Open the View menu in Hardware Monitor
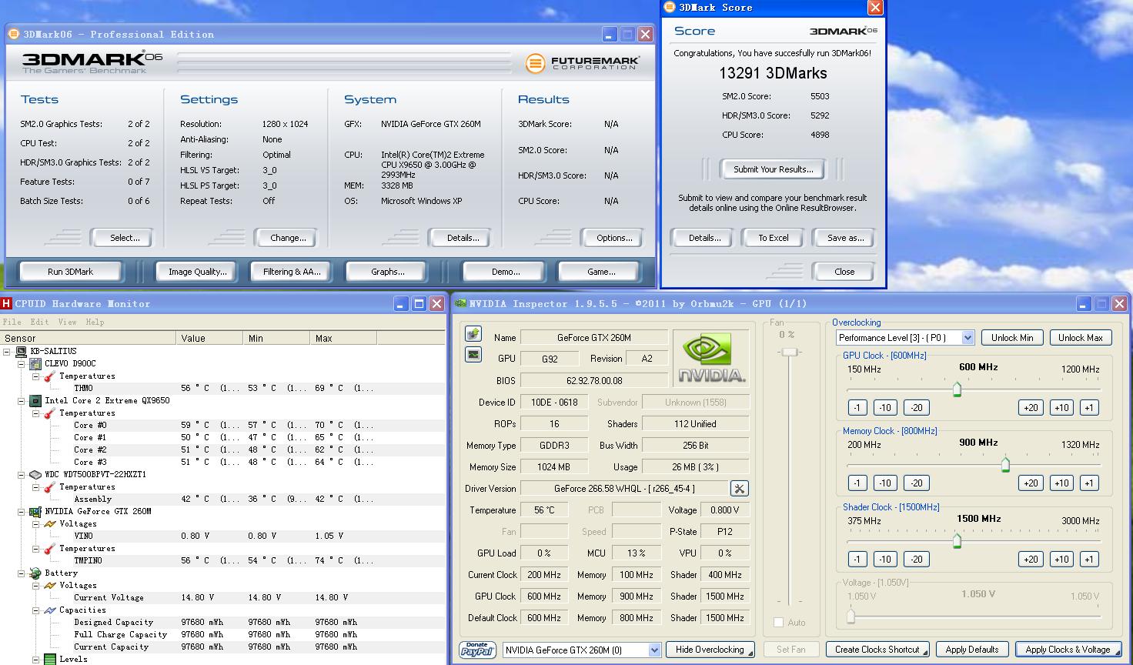This screenshot has width=1133, height=665. tap(67, 322)
